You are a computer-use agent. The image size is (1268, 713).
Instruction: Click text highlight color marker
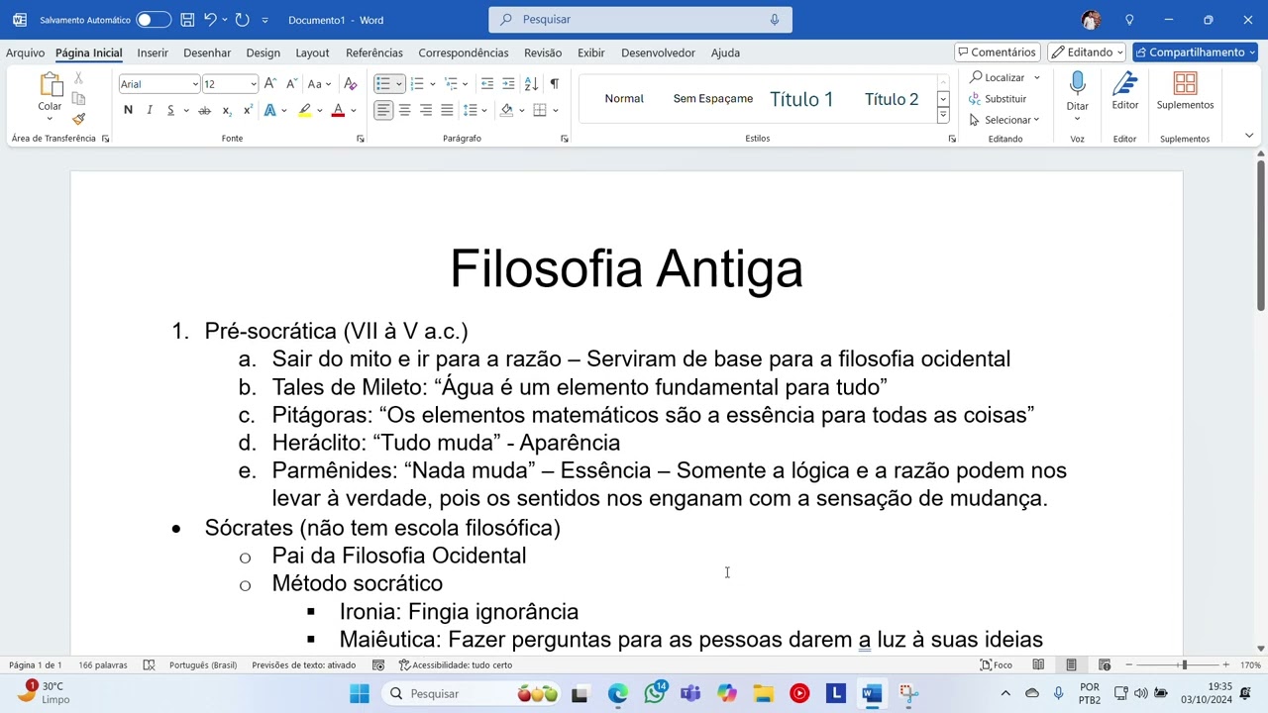(304, 110)
